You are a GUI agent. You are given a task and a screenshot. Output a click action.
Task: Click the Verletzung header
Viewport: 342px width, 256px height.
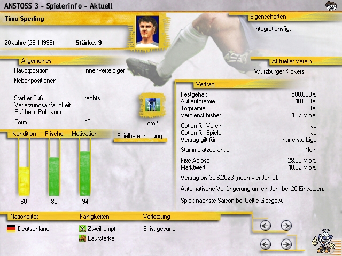pyautogui.click(x=157, y=217)
